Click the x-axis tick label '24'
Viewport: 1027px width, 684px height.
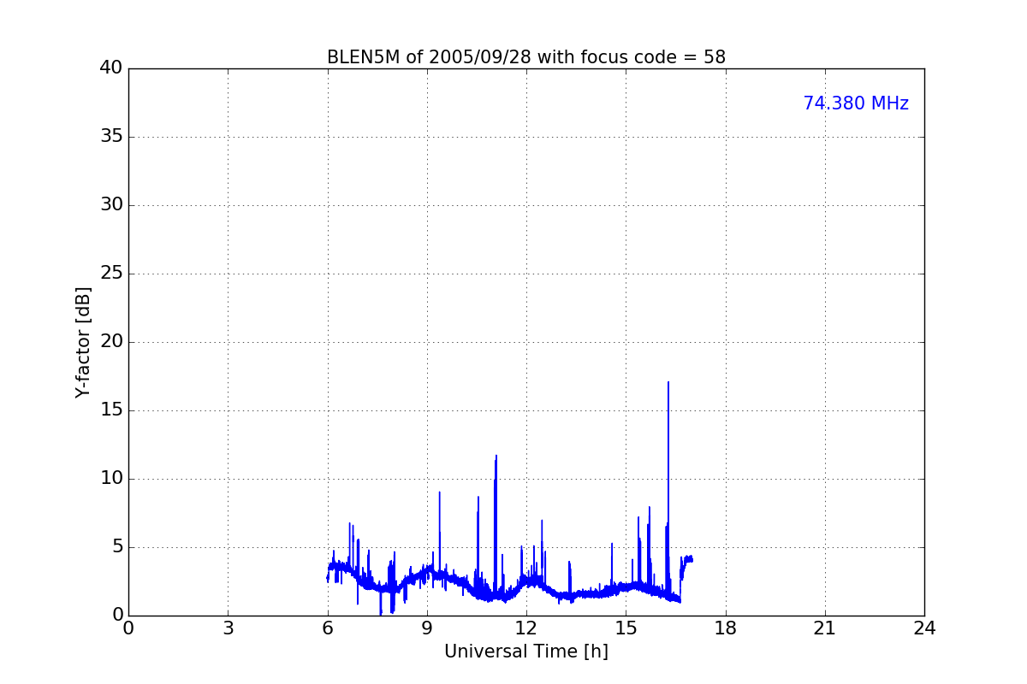[x=924, y=628]
